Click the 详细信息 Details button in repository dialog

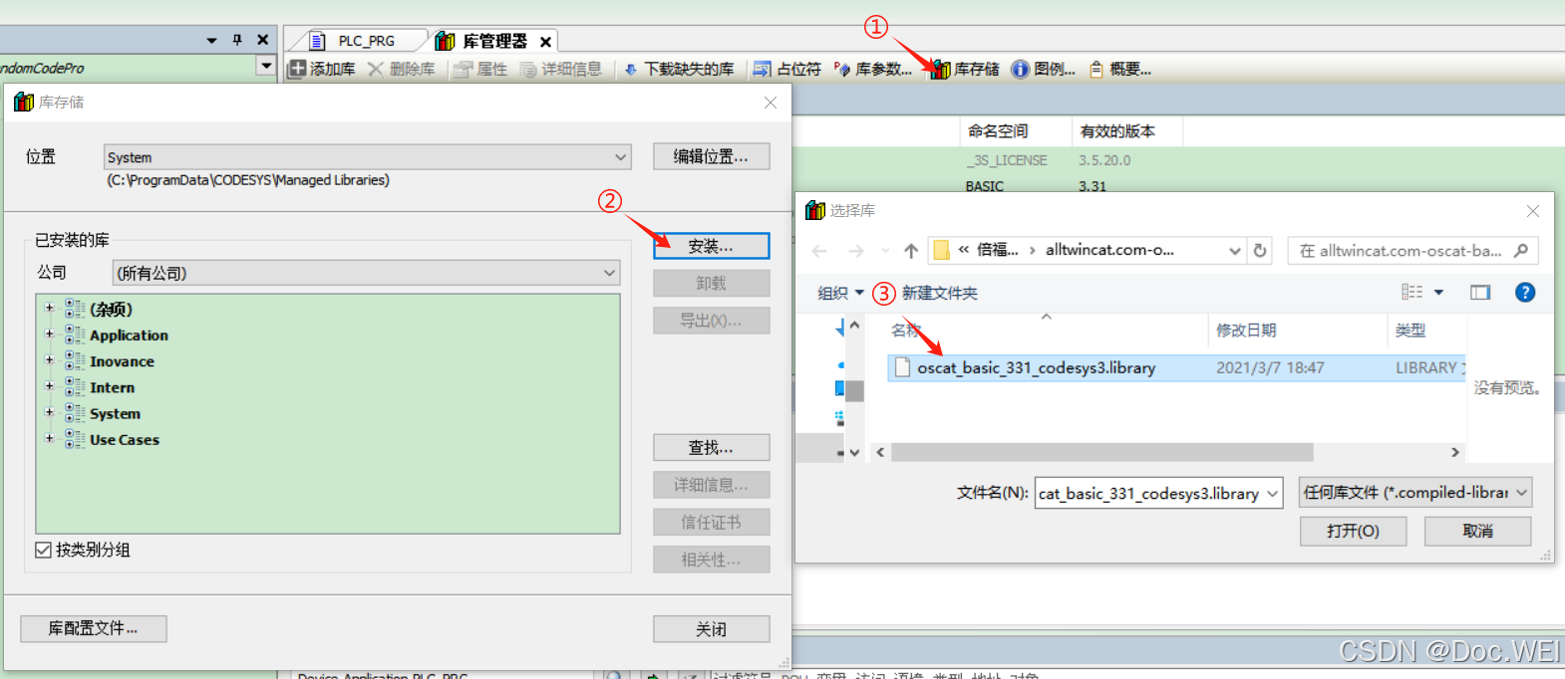click(x=712, y=485)
